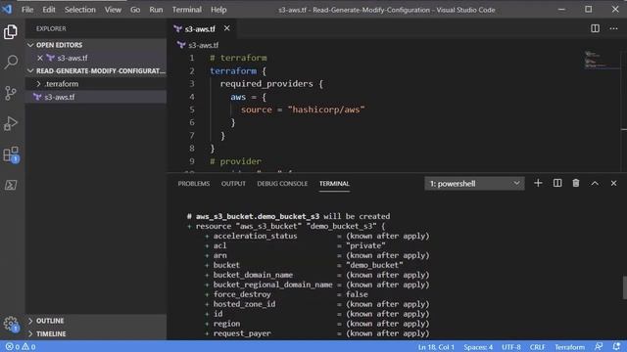This screenshot has height=352, width=627.
Task: Click the "demo_bucket" value in terminal
Action: pos(374,265)
